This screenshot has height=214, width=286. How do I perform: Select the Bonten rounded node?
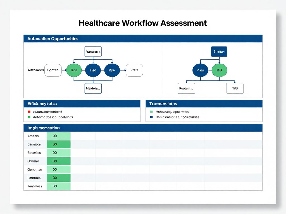click(53, 70)
